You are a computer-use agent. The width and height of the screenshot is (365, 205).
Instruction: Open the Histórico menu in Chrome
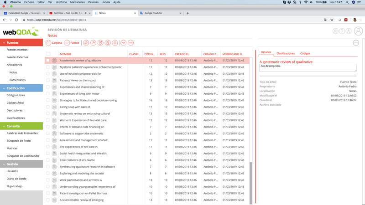[x=61, y=2]
